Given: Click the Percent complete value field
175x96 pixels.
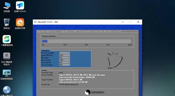Looking at the screenshot, I should coord(64,53).
